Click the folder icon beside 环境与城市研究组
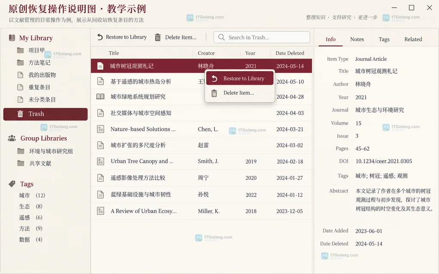 [x=21, y=151]
